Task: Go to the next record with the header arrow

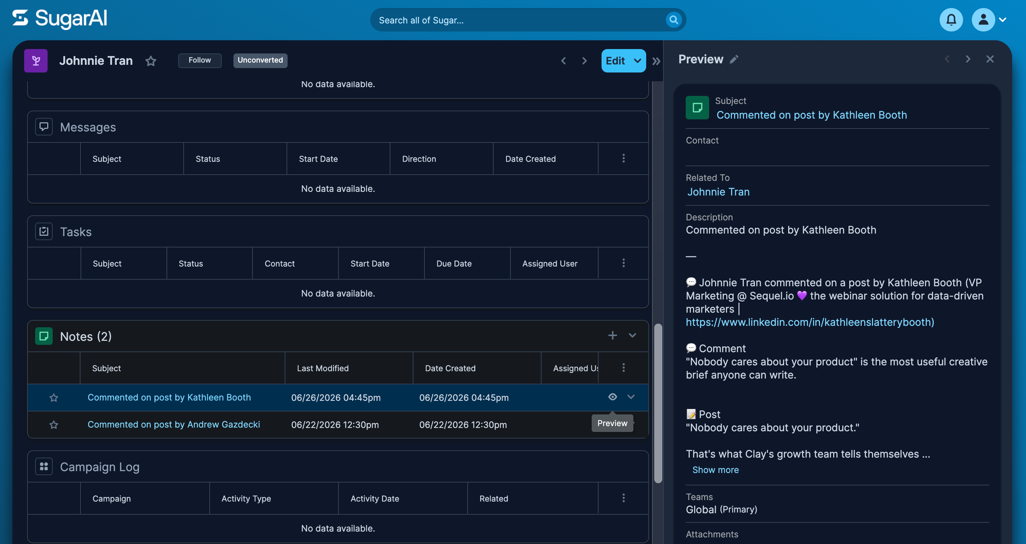Action: click(x=584, y=61)
